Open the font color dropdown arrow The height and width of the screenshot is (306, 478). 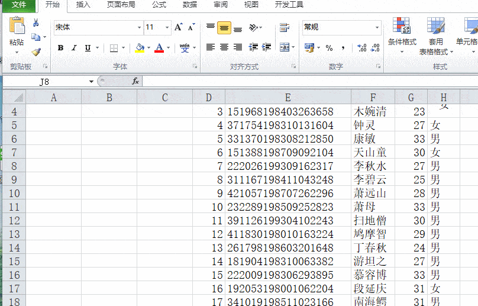point(168,48)
